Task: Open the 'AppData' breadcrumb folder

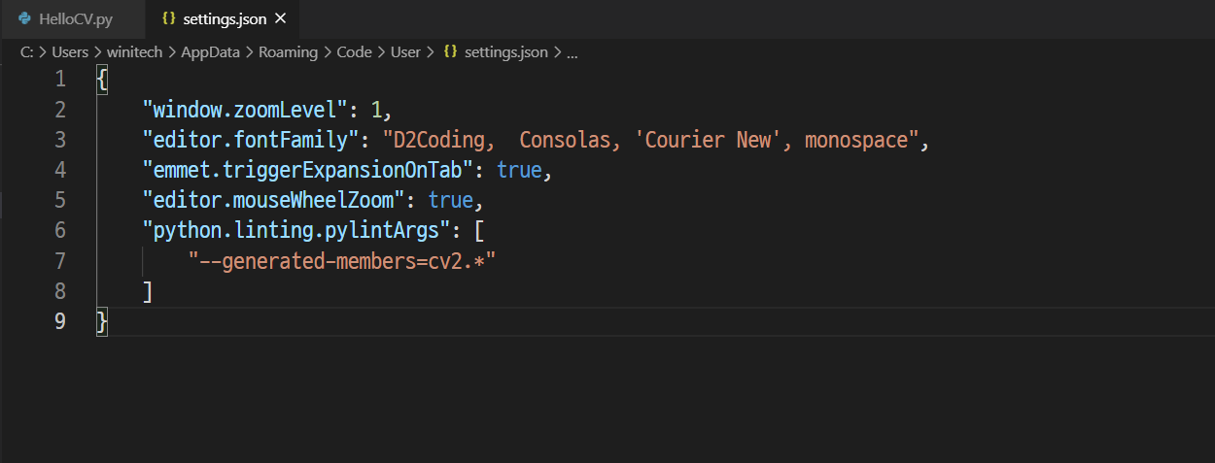Action: click(210, 52)
